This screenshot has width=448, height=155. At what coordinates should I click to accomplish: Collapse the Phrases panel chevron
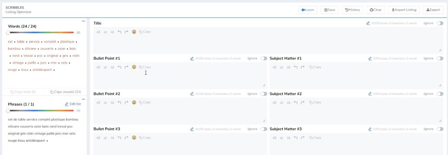click(83, 99)
